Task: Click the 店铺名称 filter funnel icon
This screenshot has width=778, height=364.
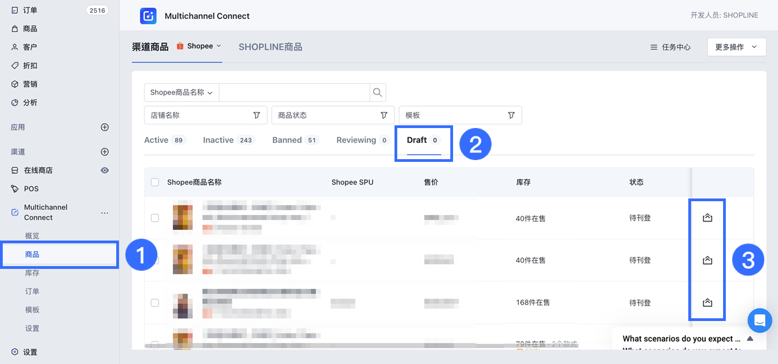Action: (257, 115)
